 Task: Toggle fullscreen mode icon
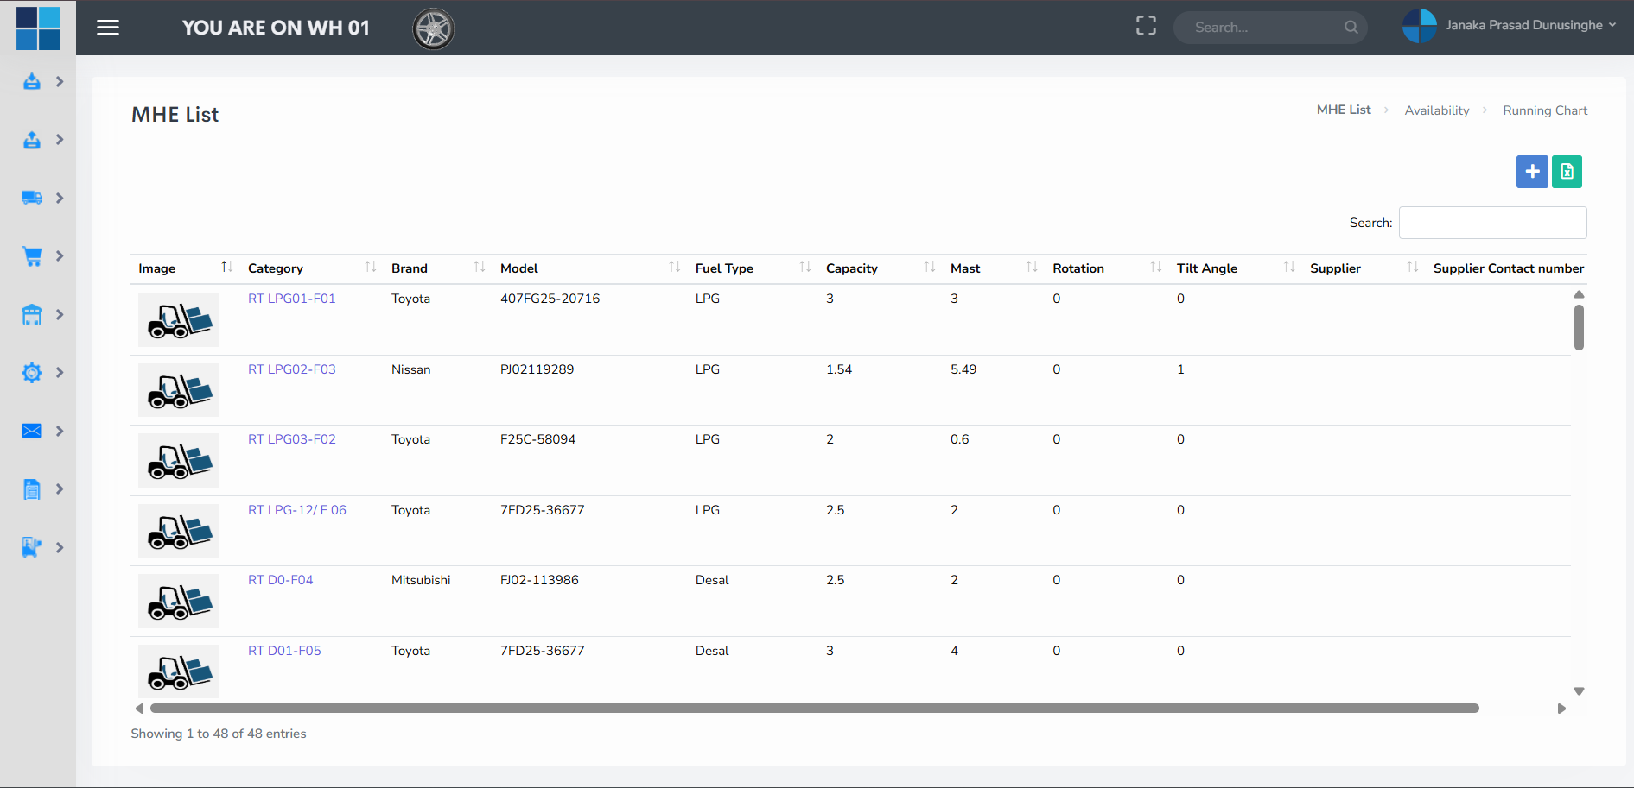[x=1146, y=26]
